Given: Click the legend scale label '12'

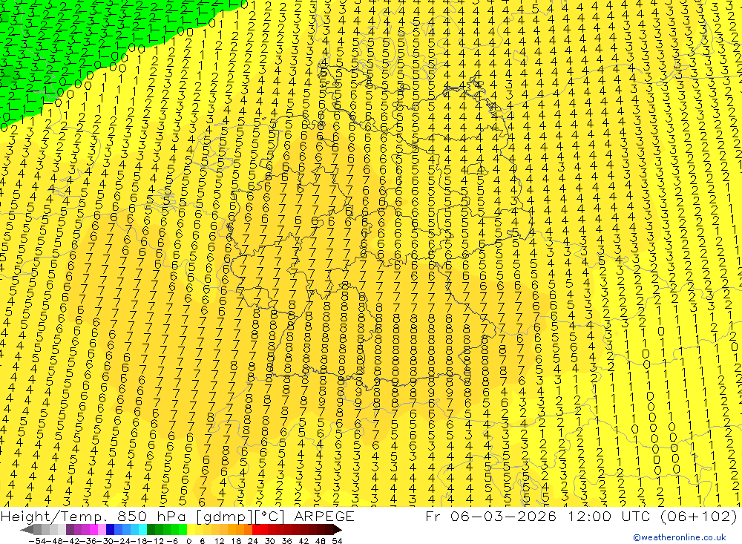Looking at the screenshot, I should tap(219, 541).
